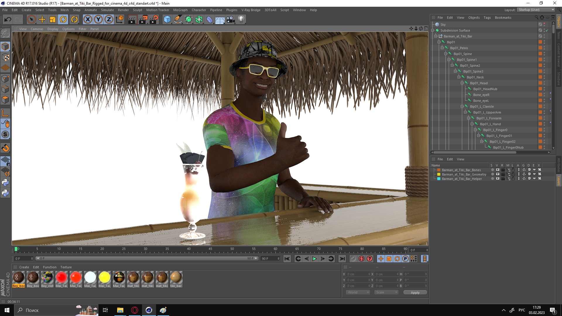Add a Cube primitive object
Viewport: 562px width, 316px height.
(x=167, y=20)
